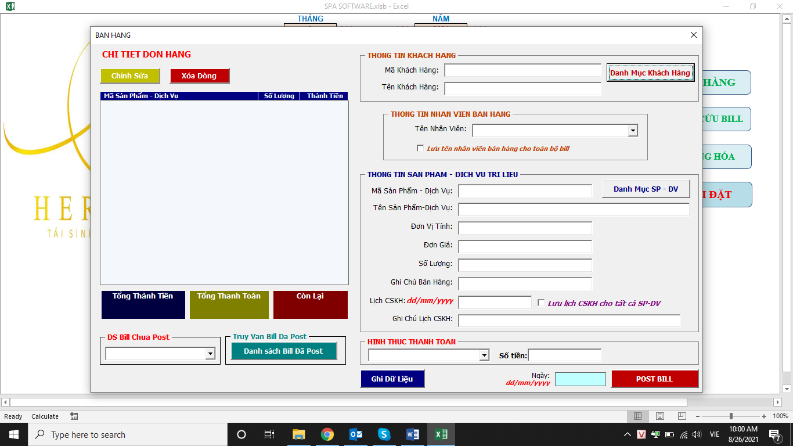Click the Ghi Dữ Liệu button
The width and height of the screenshot is (793, 446).
tap(392, 379)
